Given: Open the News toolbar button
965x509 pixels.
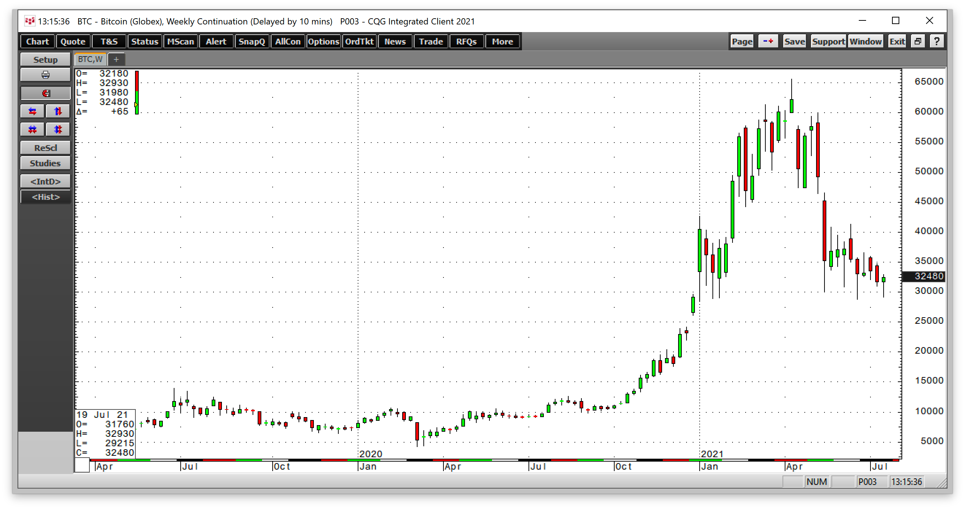Looking at the screenshot, I should tap(395, 41).
